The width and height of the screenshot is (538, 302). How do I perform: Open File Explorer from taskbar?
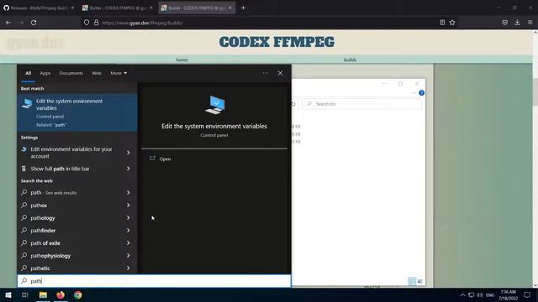43,295
